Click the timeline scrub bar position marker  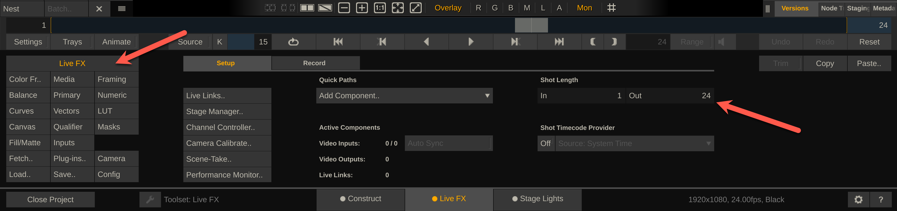[x=531, y=25]
